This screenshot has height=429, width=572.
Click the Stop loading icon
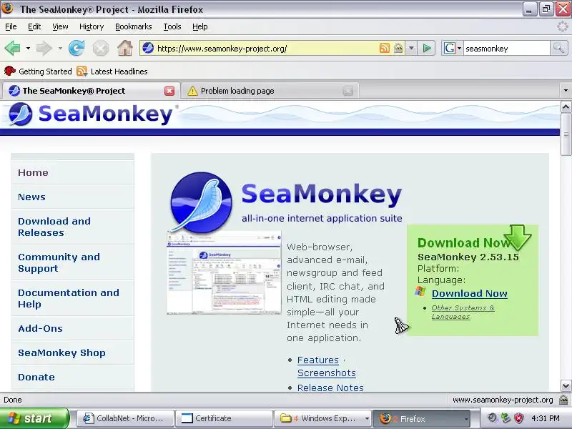point(101,48)
